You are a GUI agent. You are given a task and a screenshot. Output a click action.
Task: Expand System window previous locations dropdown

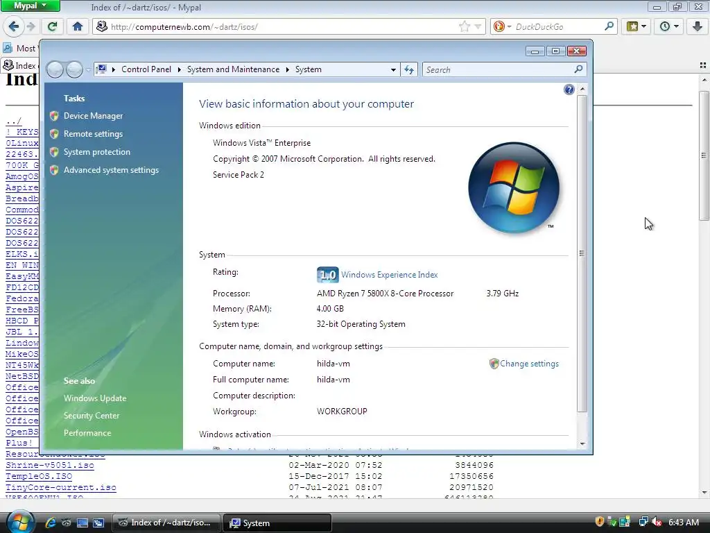(x=393, y=70)
